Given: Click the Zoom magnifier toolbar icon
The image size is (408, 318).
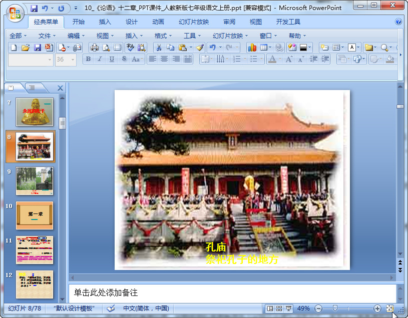Looking at the screenshot, I should point(384,47).
